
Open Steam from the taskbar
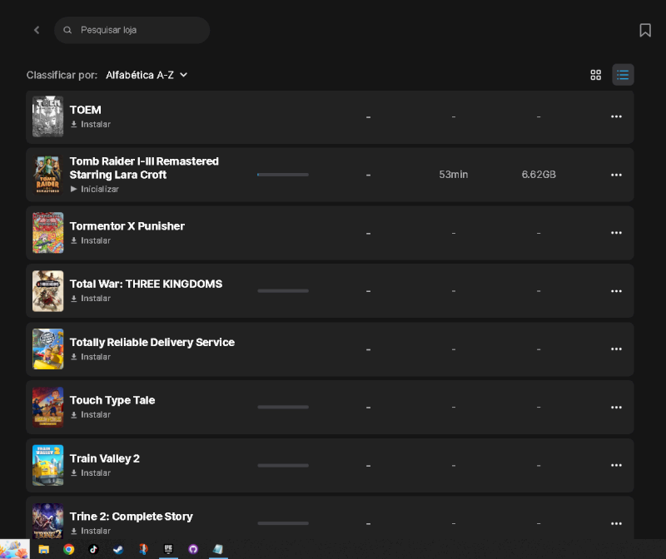click(x=118, y=549)
